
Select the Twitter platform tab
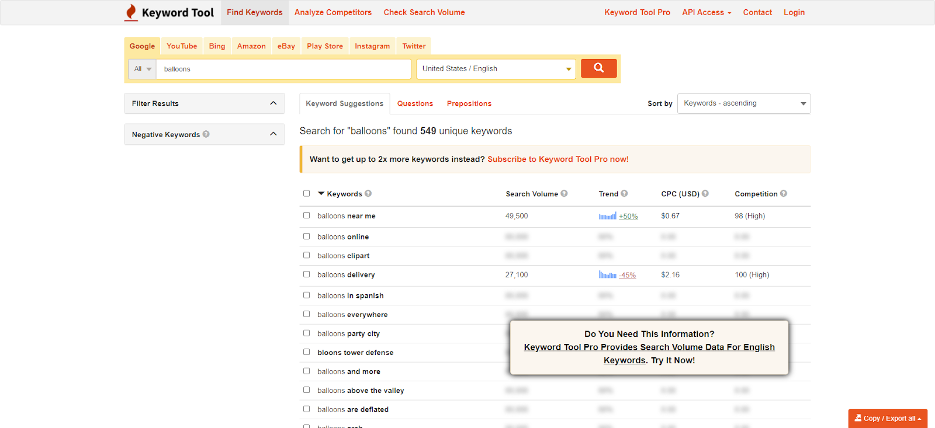click(414, 46)
